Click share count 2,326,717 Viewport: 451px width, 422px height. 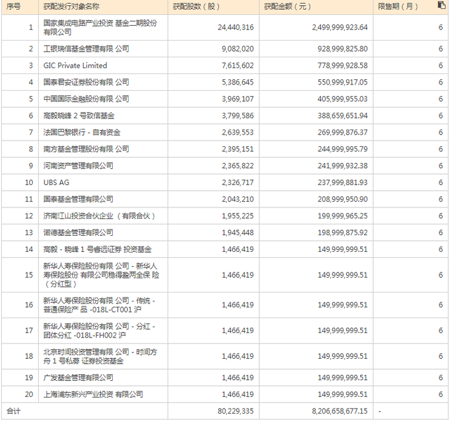(x=238, y=182)
